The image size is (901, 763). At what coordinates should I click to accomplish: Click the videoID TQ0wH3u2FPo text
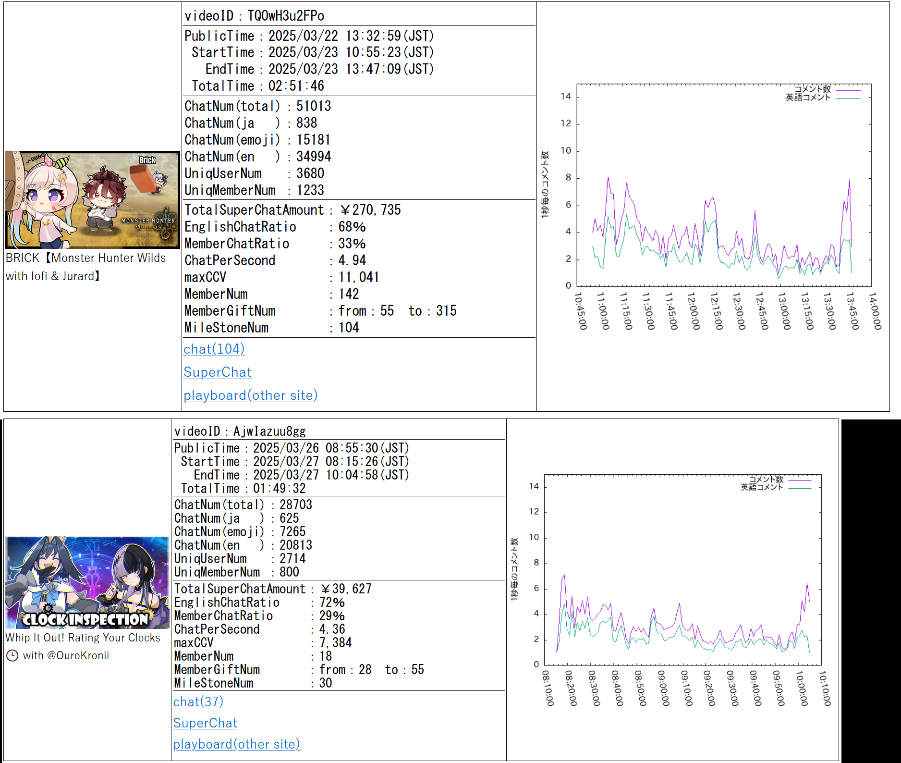pyautogui.click(x=255, y=16)
